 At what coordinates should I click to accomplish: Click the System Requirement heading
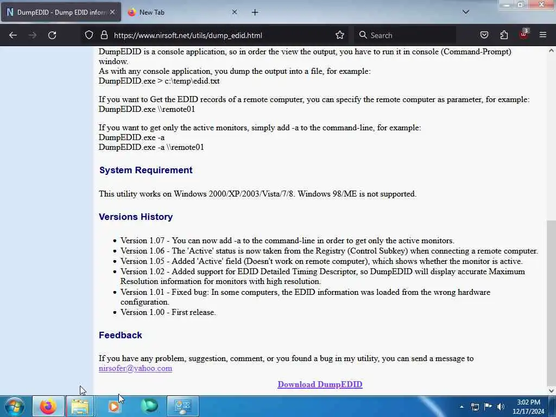click(146, 170)
